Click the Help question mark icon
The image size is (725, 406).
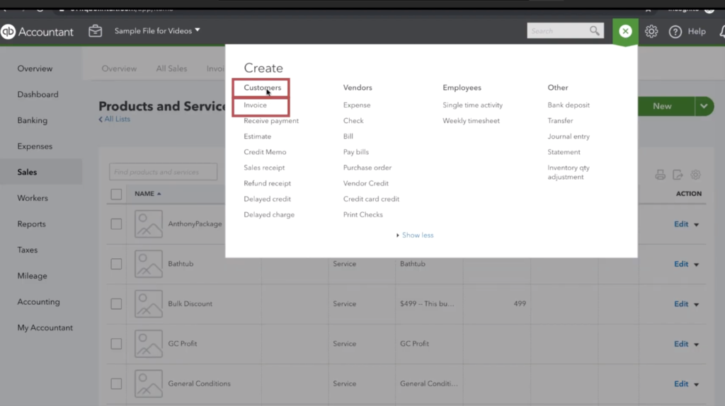point(675,31)
